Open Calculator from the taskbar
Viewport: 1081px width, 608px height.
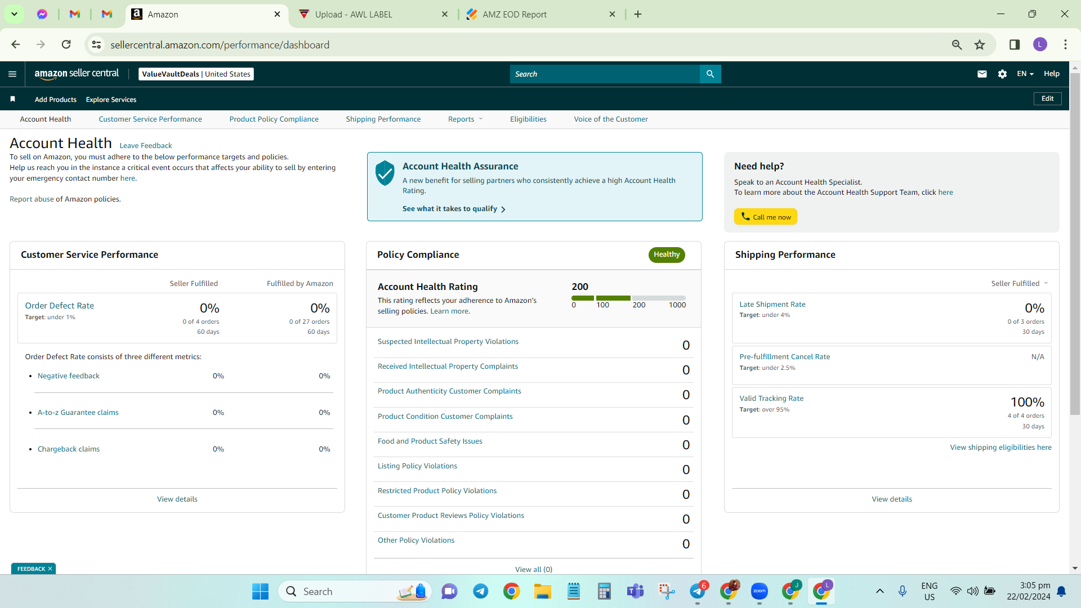pyautogui.click(x=604, y=591)
